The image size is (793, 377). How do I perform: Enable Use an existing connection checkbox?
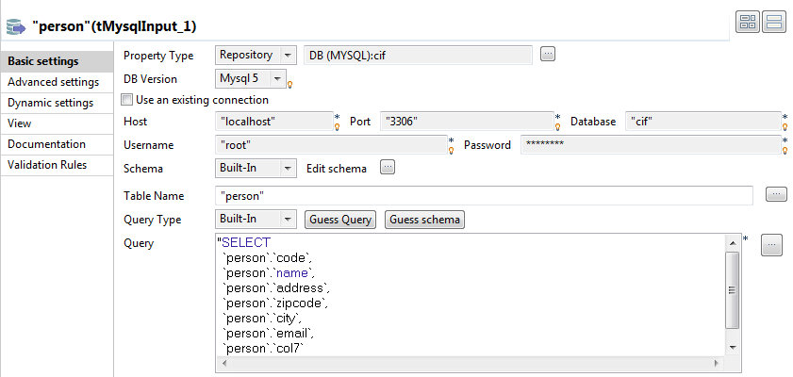click(x=127, y=100)
